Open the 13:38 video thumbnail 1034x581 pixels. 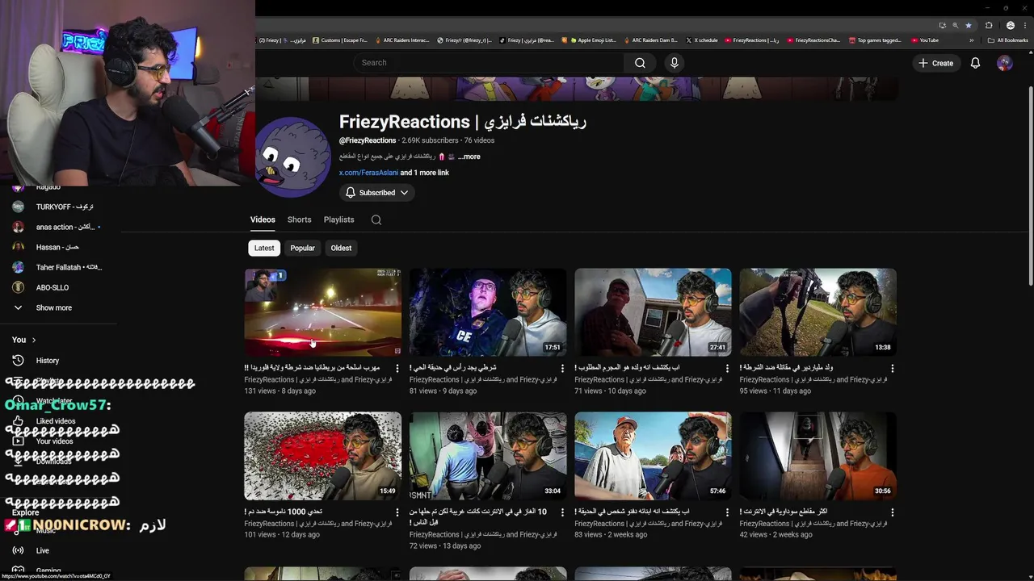tap(818, 312)
